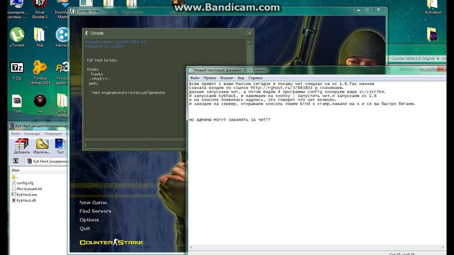Open the Формат menu in Notepad
454x255 pixels.
pyautogui.click(x=227, y=78)
